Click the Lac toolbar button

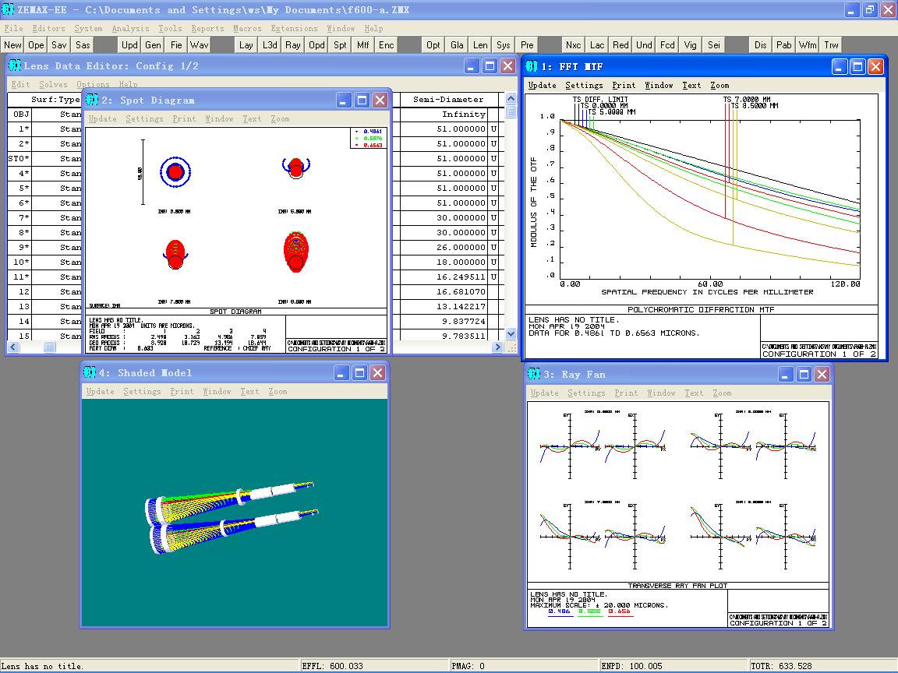pos(597,45)
